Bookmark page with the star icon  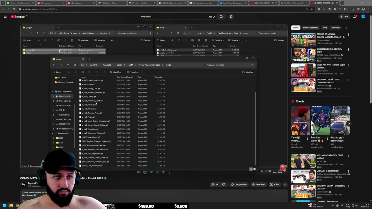pyautogui.click(x=312, y=9)
